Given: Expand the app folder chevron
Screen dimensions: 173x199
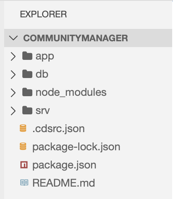Looking at the screenshot, I should (13, 56).
